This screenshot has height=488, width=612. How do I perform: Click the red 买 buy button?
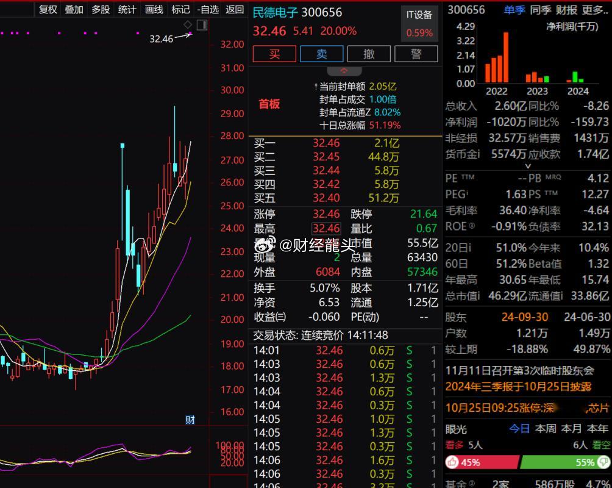click(274, 54)
